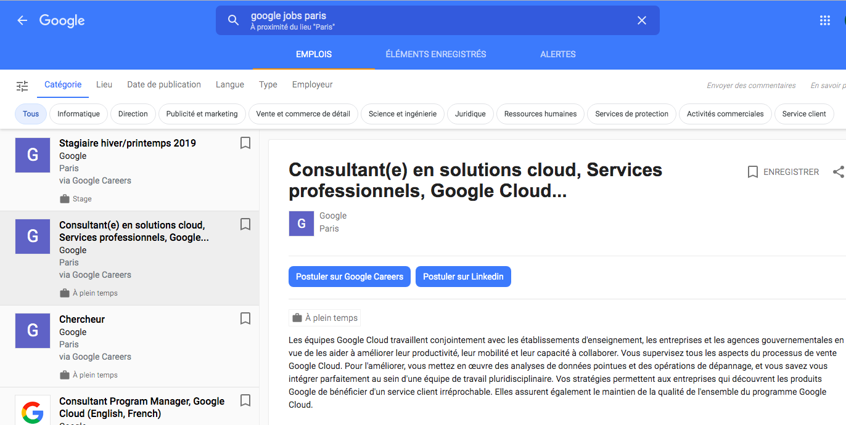Screen dimensions: 846x425
Task: Open the Google apps grid icon
Action: (825, 20)
